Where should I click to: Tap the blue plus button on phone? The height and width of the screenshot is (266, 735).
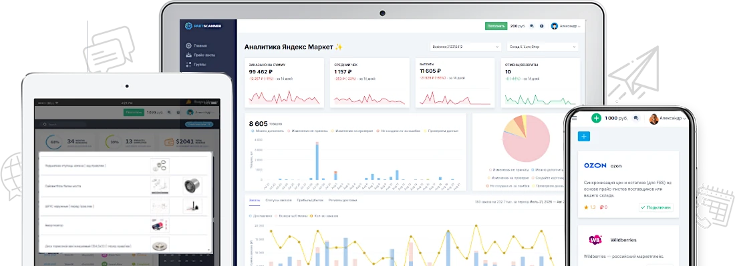point(584,137)
